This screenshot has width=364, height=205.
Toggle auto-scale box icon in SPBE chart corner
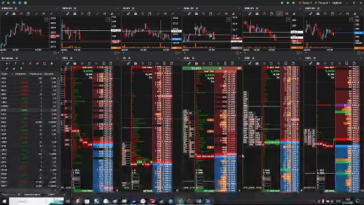pyautogui.click(x=288, y=19)
